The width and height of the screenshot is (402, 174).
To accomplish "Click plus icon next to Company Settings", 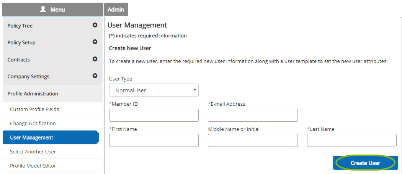I will (95, 76).
